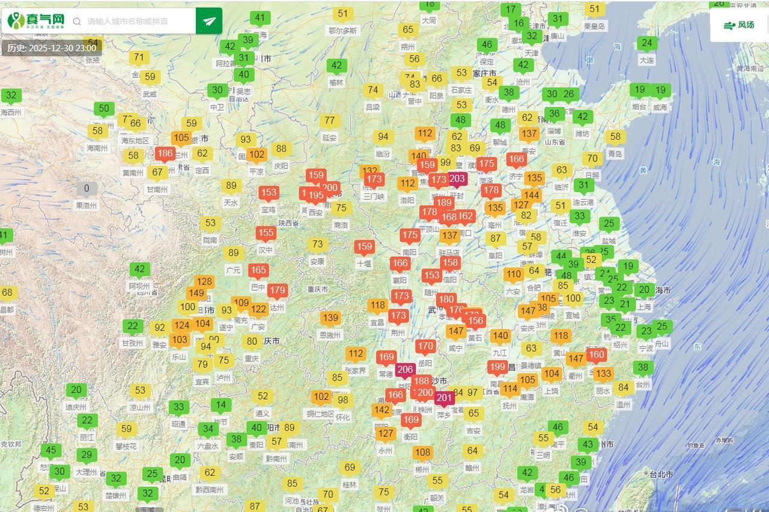Click the 33 AQI marker at 昭通
This screenshot has height=512, width=769.
pyautogui.click(x=178, y=407)
